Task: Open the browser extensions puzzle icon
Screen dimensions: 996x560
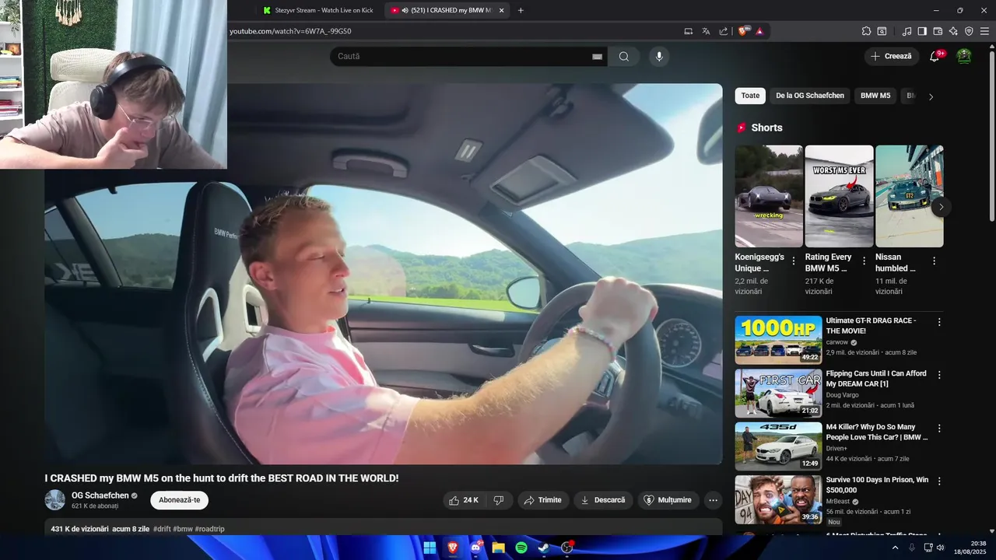Action: (x=866, y=31)
